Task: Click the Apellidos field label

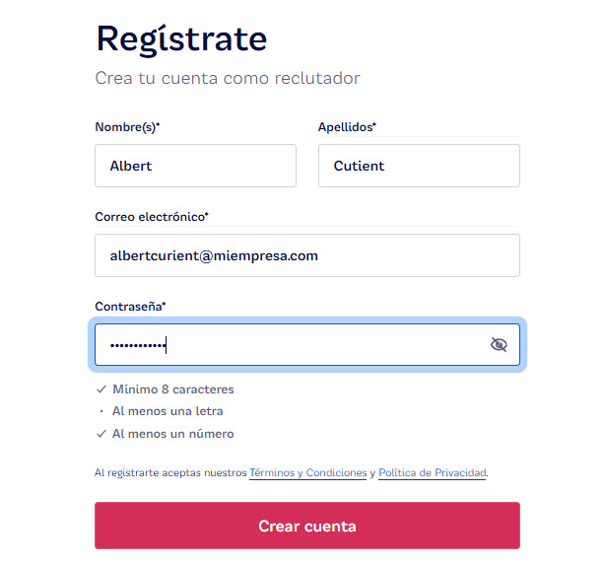Action: (x=347, y=127)
